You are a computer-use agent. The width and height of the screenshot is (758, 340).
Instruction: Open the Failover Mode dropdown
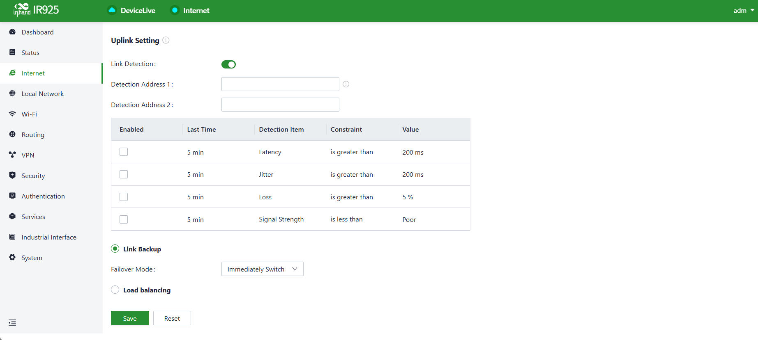click(x=263, y=269)
